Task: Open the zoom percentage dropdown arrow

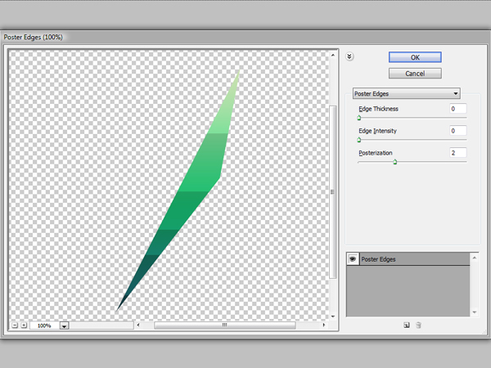Action: click(64, 325)
